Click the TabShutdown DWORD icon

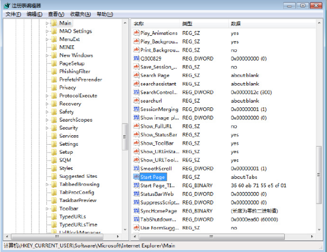pos(136,219)
